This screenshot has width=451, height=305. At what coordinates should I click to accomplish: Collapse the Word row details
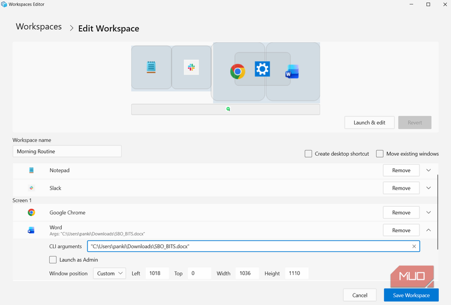coord(429,230)
